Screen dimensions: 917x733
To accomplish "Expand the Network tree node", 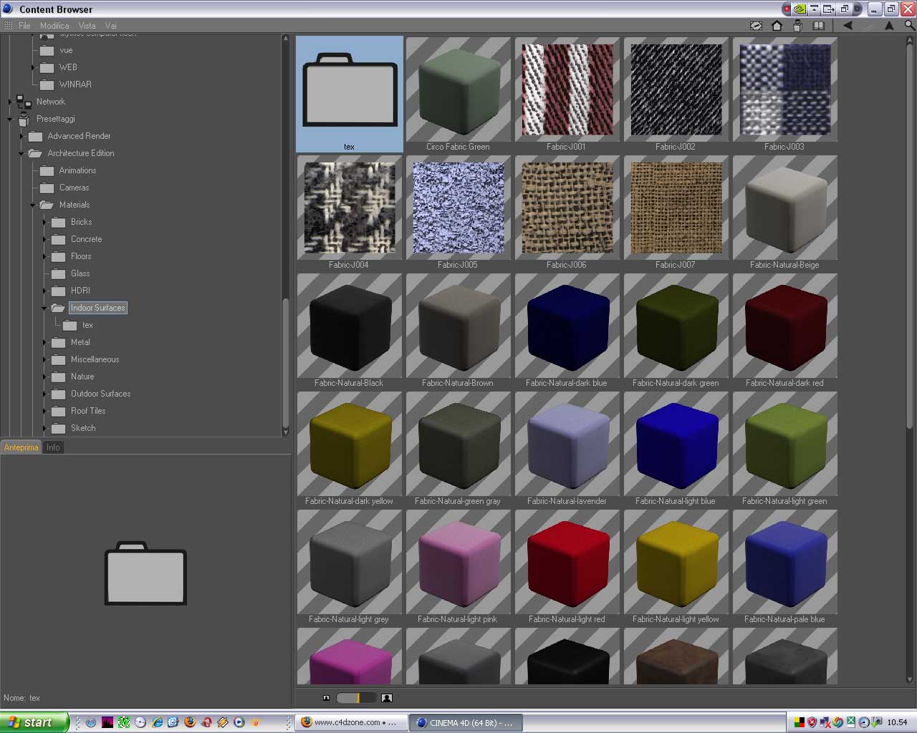I will click(10, 102).
